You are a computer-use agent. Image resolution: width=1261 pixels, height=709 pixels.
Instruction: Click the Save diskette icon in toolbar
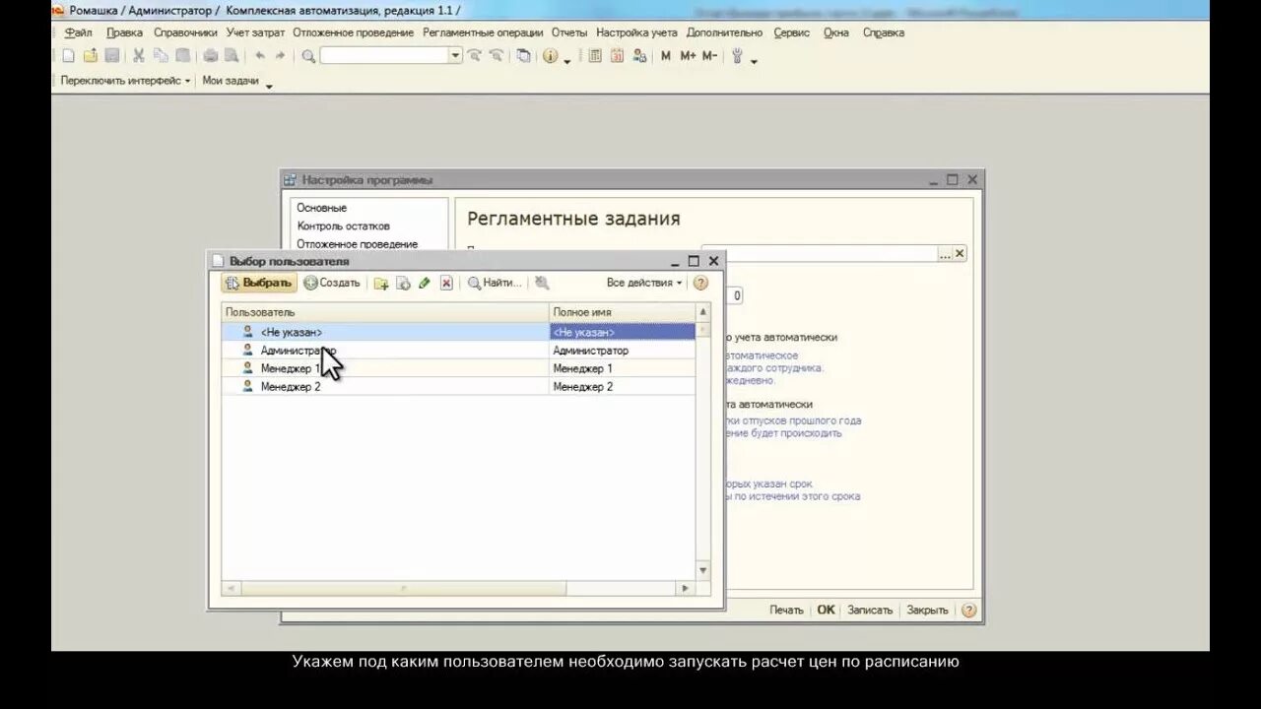(112, 56)
